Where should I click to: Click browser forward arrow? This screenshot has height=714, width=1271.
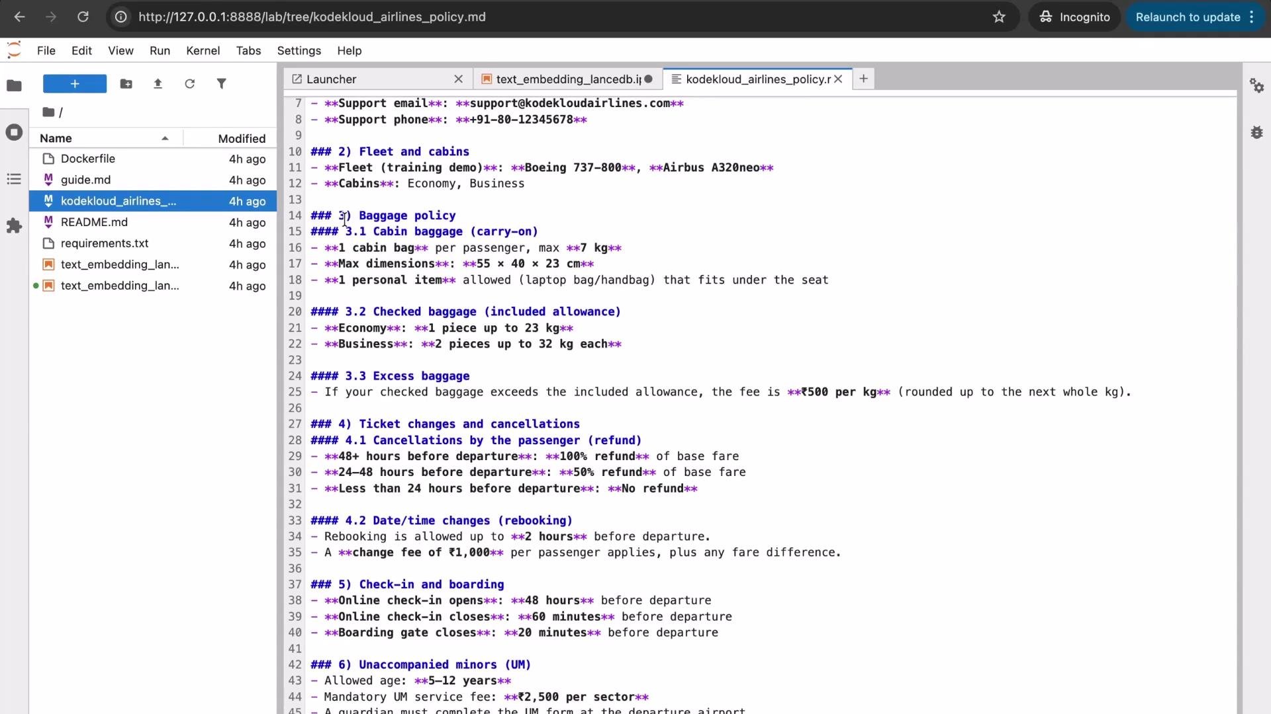[x=51, y=17]
